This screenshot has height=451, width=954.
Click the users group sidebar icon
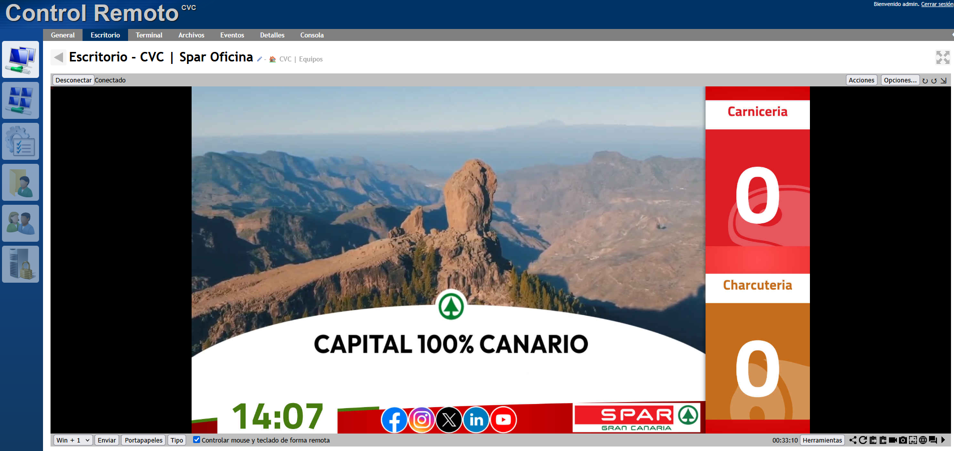coord(21,223)
